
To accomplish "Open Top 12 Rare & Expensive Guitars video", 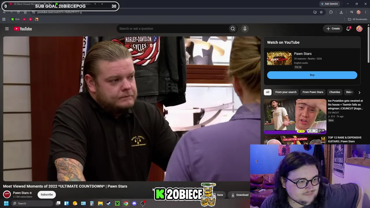I will pos(345,140).
